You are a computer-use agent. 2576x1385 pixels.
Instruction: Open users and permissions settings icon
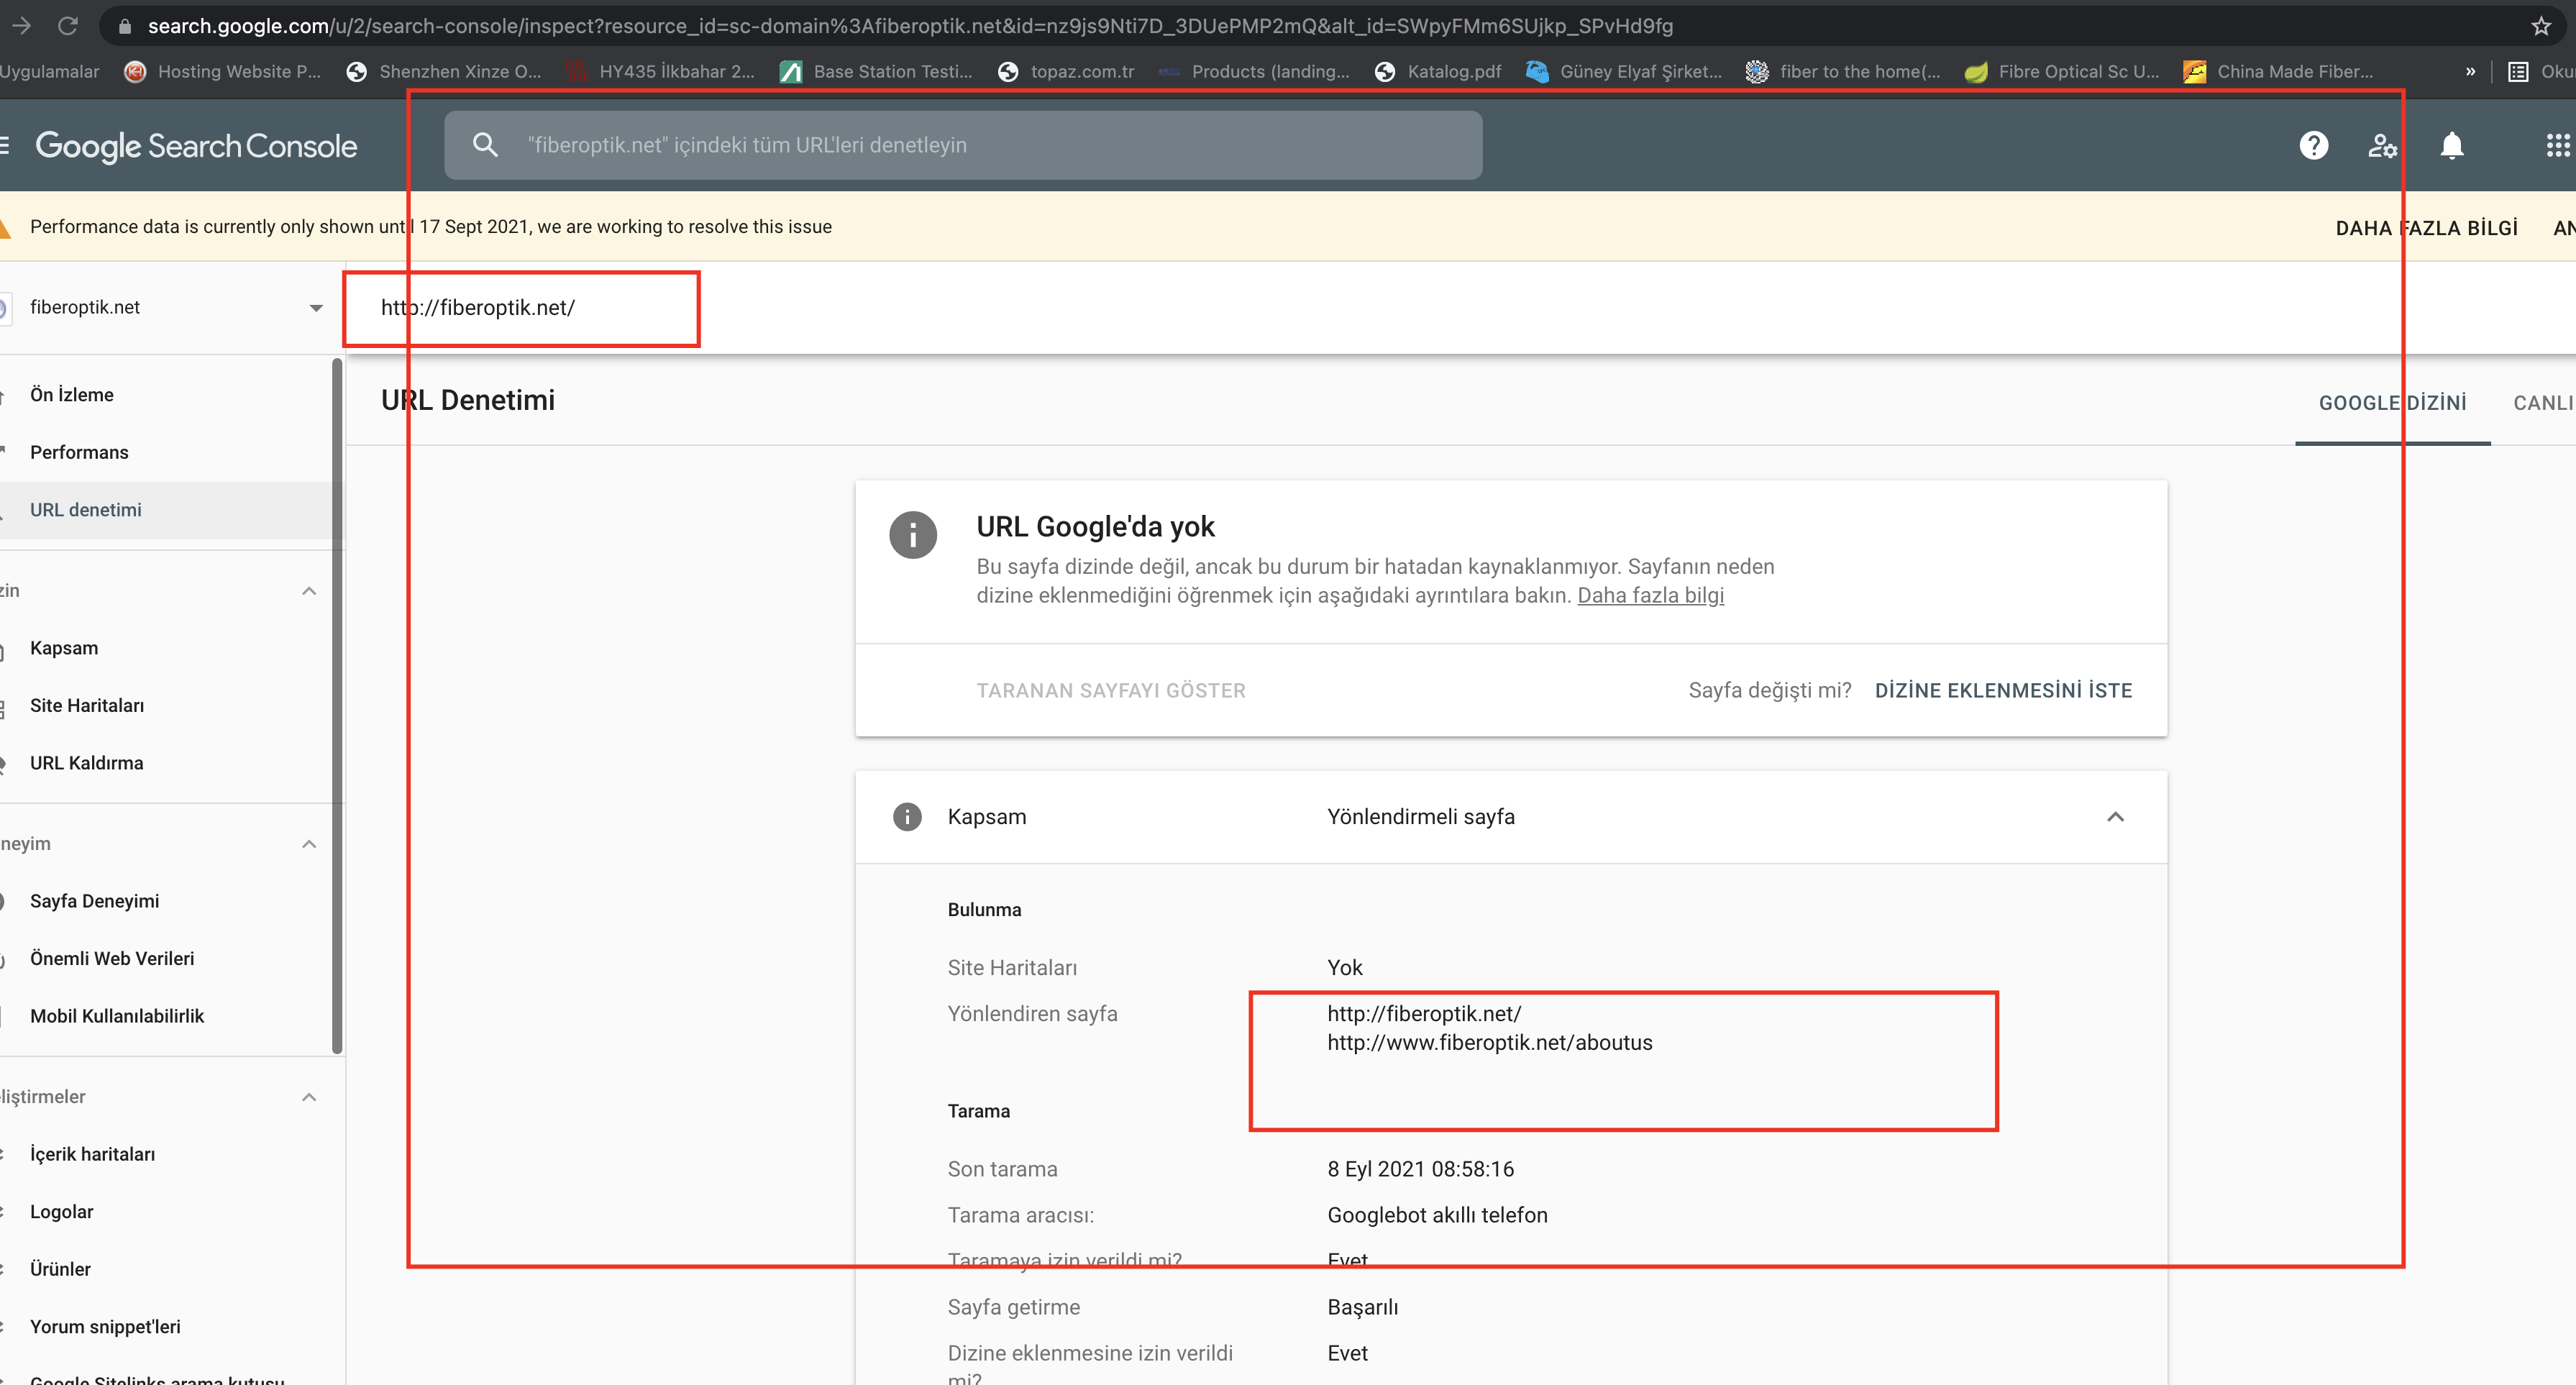pos(2382,146)
